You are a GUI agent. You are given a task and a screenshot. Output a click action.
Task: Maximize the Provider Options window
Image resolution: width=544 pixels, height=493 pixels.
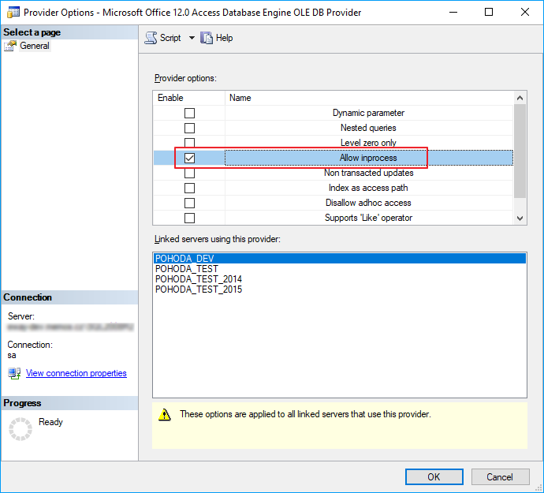click(489, 12)
